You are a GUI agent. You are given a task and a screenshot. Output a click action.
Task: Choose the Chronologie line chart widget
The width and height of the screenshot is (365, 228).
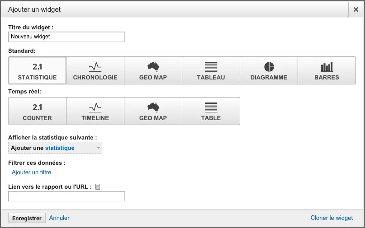coord(95,70)
